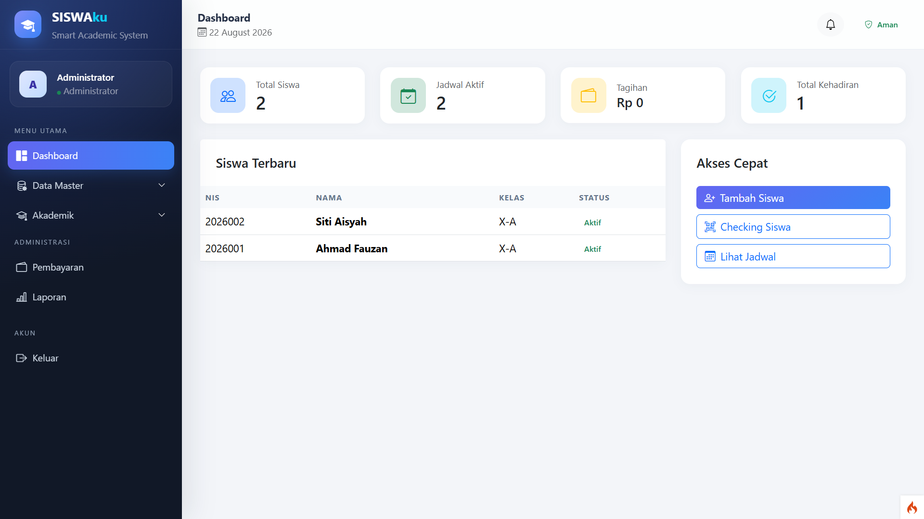Click the calendar icon beside the date
The image size is (924, 519).
coord(202,32)
